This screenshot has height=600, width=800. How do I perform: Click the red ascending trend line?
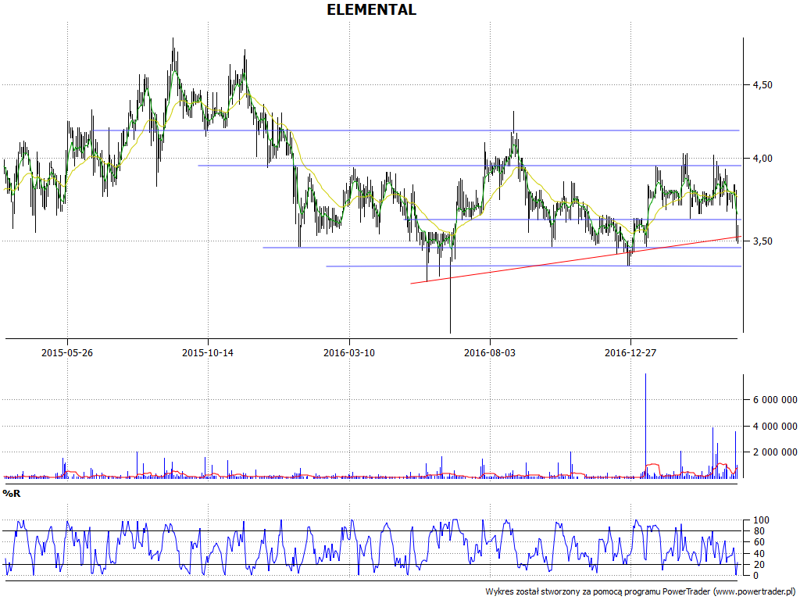tap(575, 260)
